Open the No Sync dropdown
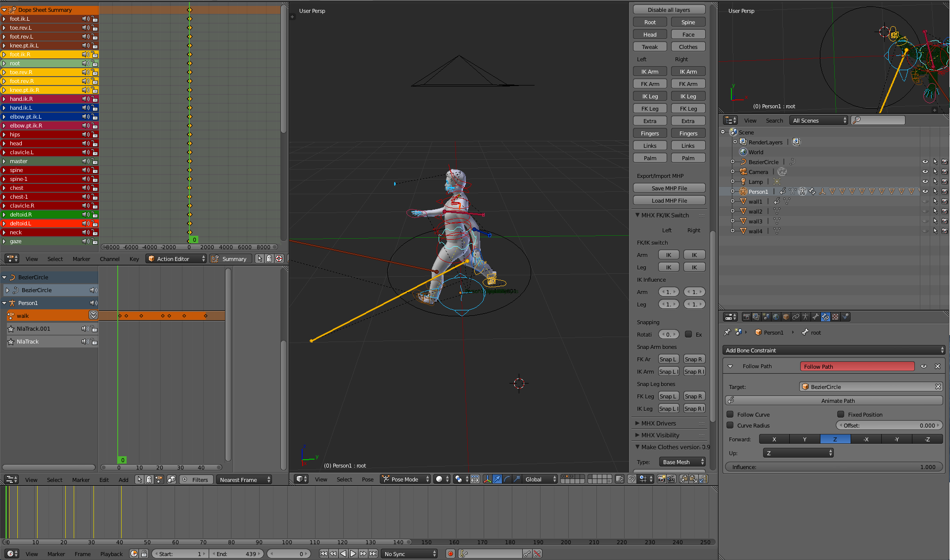 coord(409,554)
